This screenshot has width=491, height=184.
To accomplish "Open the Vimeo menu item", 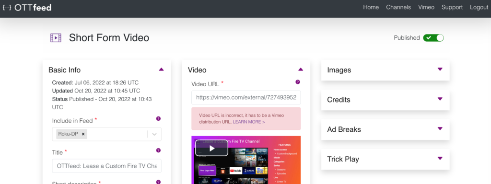I will [x=426, y=7].
